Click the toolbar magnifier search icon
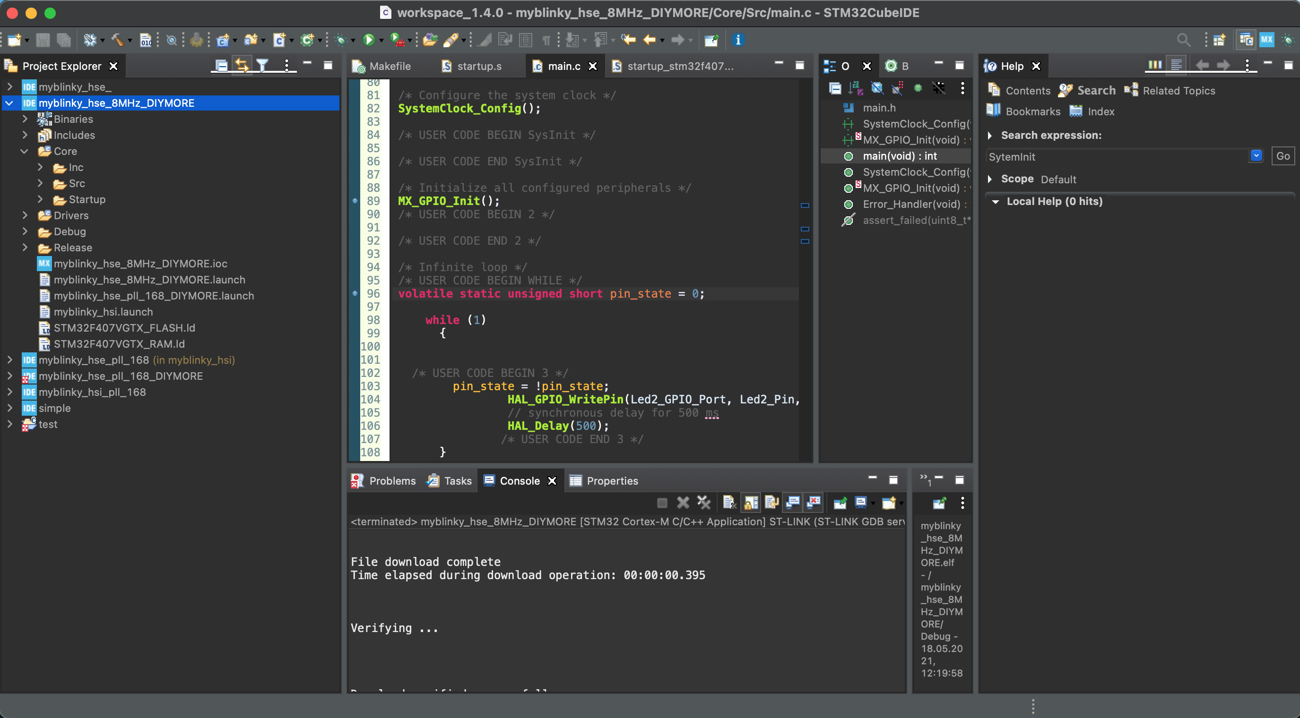 click(x=1183, y=40)
